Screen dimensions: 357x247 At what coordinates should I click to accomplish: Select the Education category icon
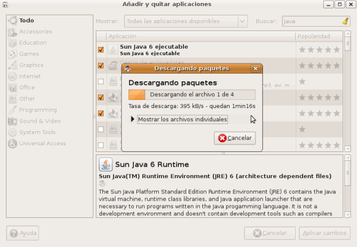coord(12,43)
